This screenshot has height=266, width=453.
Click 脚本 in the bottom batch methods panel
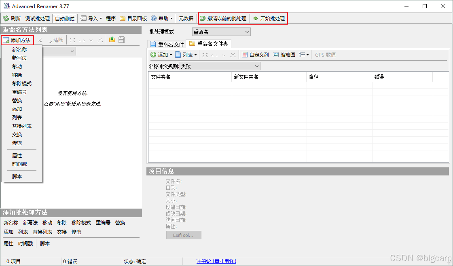(45, 244)
